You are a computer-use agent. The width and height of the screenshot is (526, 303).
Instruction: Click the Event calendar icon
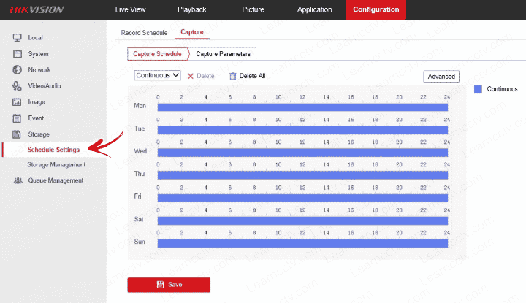click(17, 118)
